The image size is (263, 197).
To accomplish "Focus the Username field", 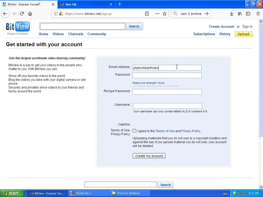I will pyautogui.click(x=167, y=106).
